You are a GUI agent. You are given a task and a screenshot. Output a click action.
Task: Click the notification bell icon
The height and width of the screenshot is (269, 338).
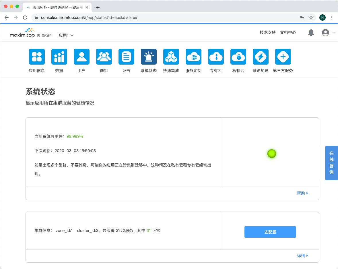pyautogui.click(x=311, y=32)
